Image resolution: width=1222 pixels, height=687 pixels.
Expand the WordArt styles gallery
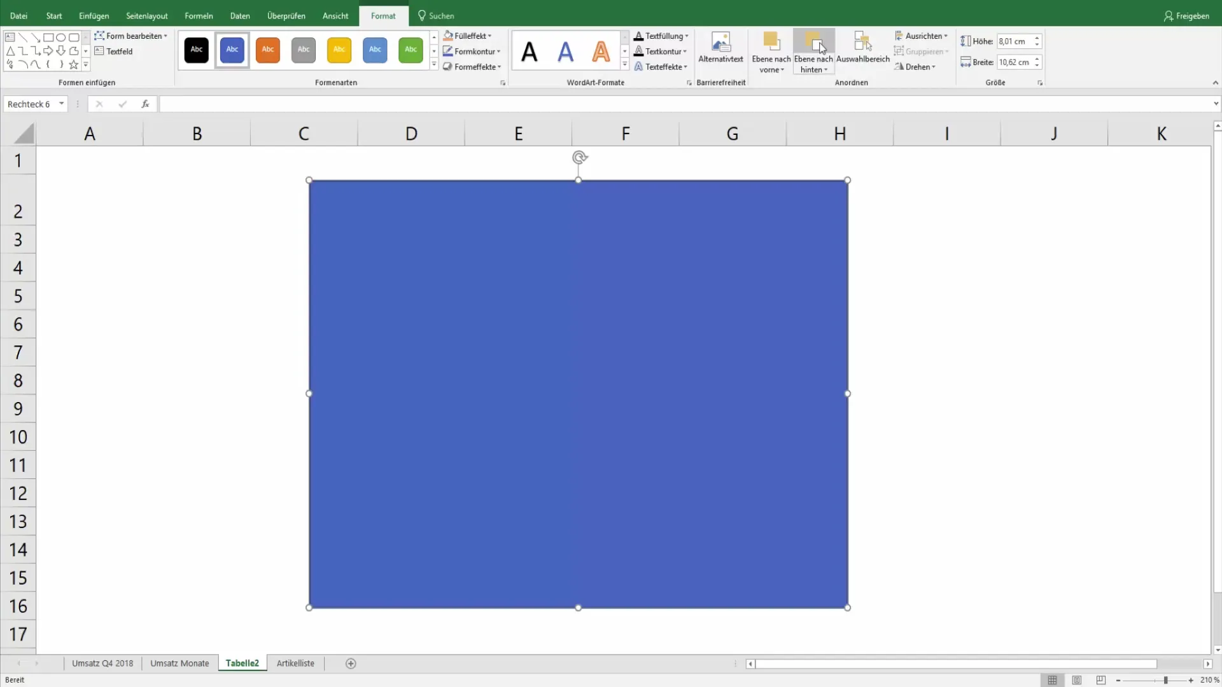coord(625,64)
